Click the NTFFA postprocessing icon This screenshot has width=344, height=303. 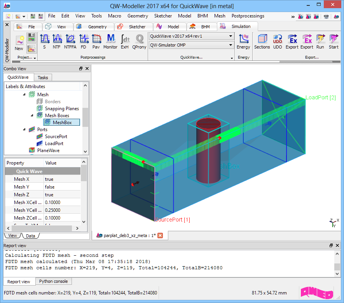70,41
